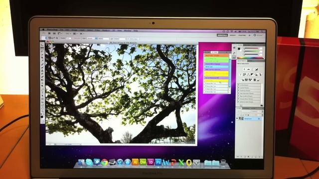Select the Essentials workspace button
319x179 pixels.
tap(222, 35)
